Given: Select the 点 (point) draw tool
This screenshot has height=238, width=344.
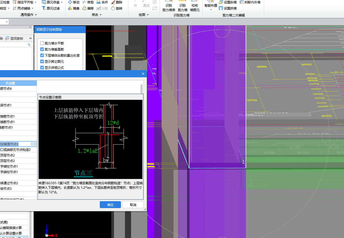Looking at the screenshot, I should pyautogui.click(x=135, y=4).
